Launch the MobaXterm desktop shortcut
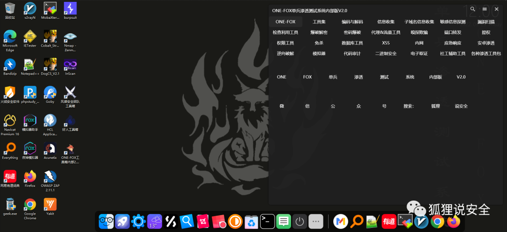The image size is (507, 232). pos(50,11)
